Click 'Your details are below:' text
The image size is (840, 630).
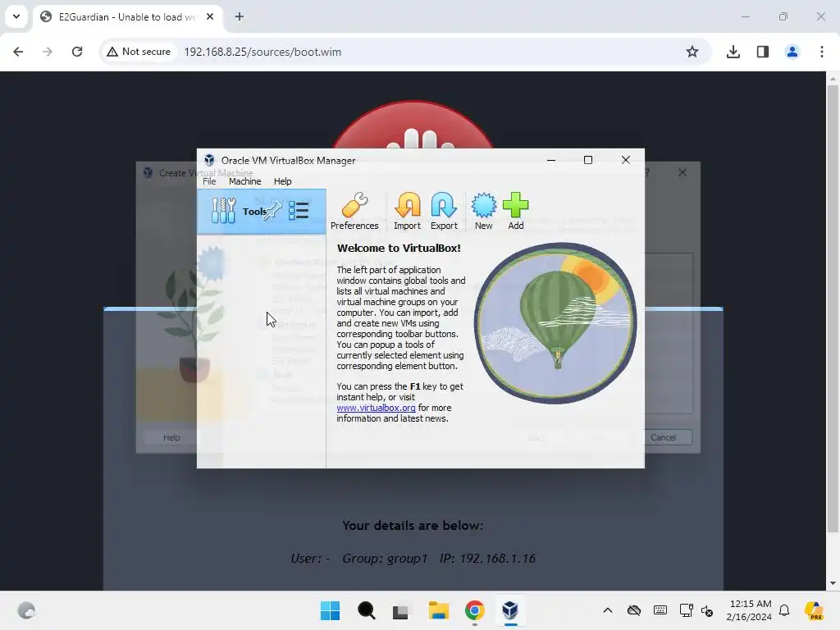tap(413, 526)
